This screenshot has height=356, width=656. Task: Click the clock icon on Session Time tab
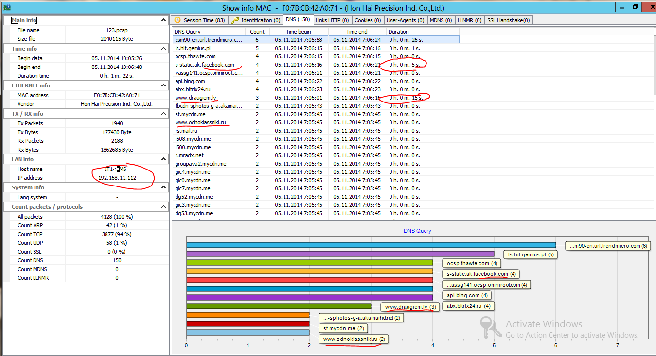(x=177, y=20)
